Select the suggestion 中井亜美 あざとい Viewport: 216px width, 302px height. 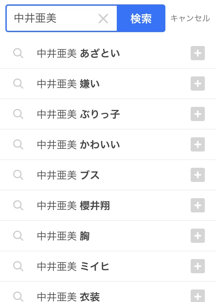point(78,53)
